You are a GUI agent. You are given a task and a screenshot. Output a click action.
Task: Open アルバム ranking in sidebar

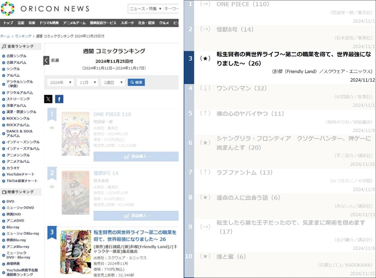pyautogui.click(x=13, y=76)
